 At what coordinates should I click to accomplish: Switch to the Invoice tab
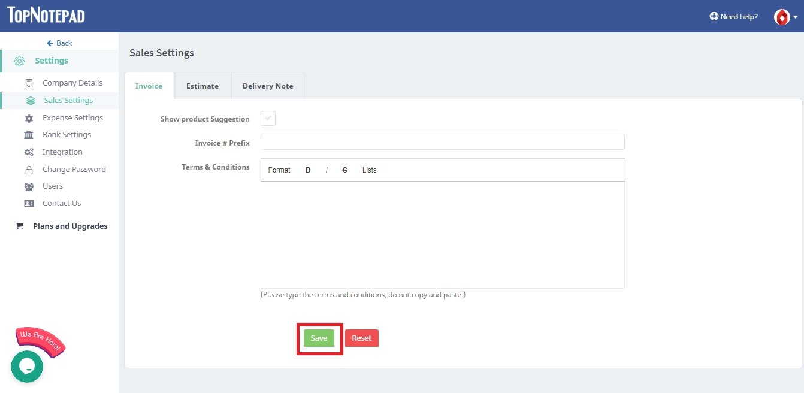point(149,86)
